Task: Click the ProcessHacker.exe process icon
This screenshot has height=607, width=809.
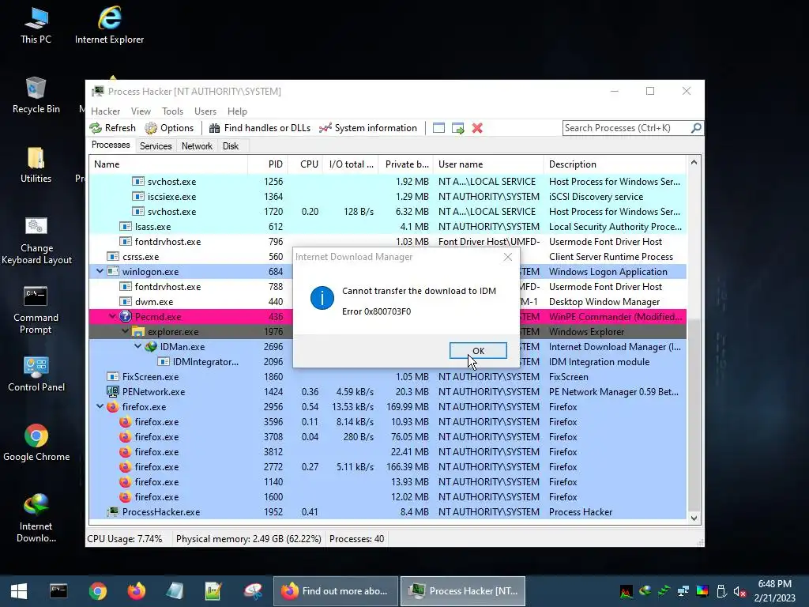Action: click(112, 511)
